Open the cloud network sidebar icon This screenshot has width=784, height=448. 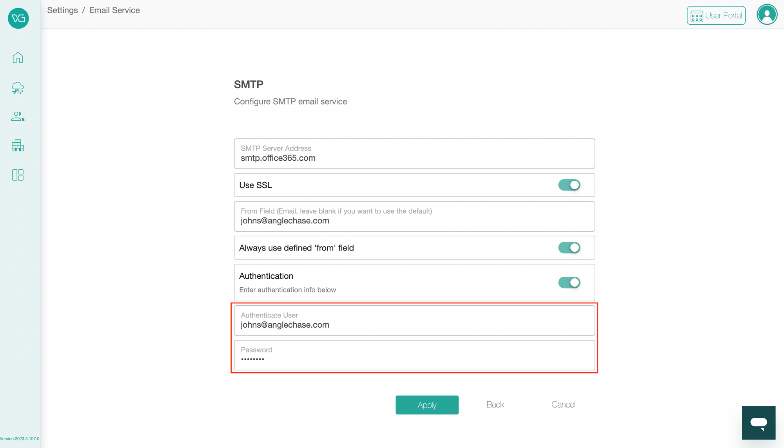tap(18, 87)
